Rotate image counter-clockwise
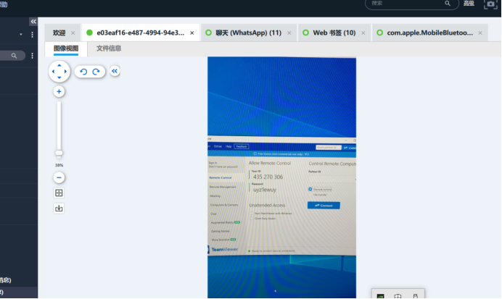 tap(83, 72)
